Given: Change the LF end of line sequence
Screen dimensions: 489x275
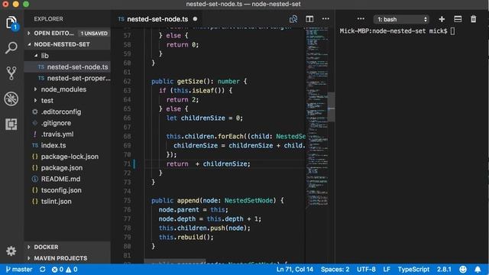Looking at the screenshot, I should (387, 270).
